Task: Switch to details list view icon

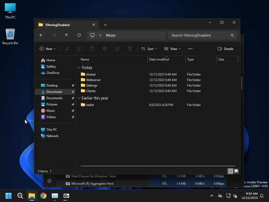Action: tap(230, 171)
